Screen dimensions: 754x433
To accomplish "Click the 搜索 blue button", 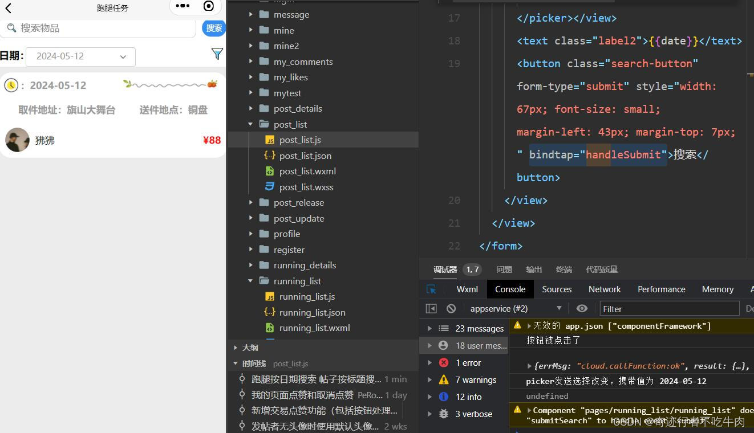I will tap(214, 28).
